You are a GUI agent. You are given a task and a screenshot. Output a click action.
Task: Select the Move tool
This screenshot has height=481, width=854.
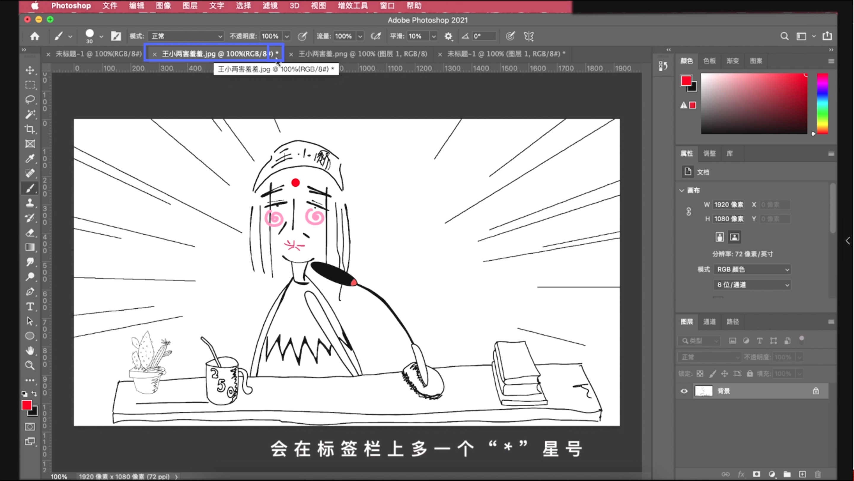point(31,70)
